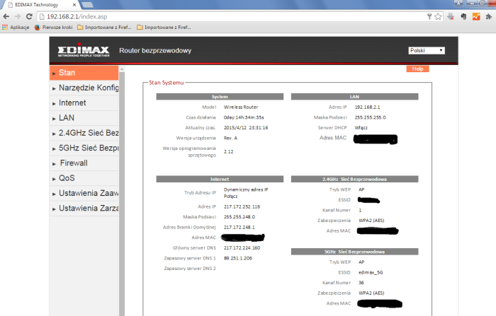This screenshot has width=496, height=316.
Task: Expand the Firewall sidebar section
Action: pos(73,163)
